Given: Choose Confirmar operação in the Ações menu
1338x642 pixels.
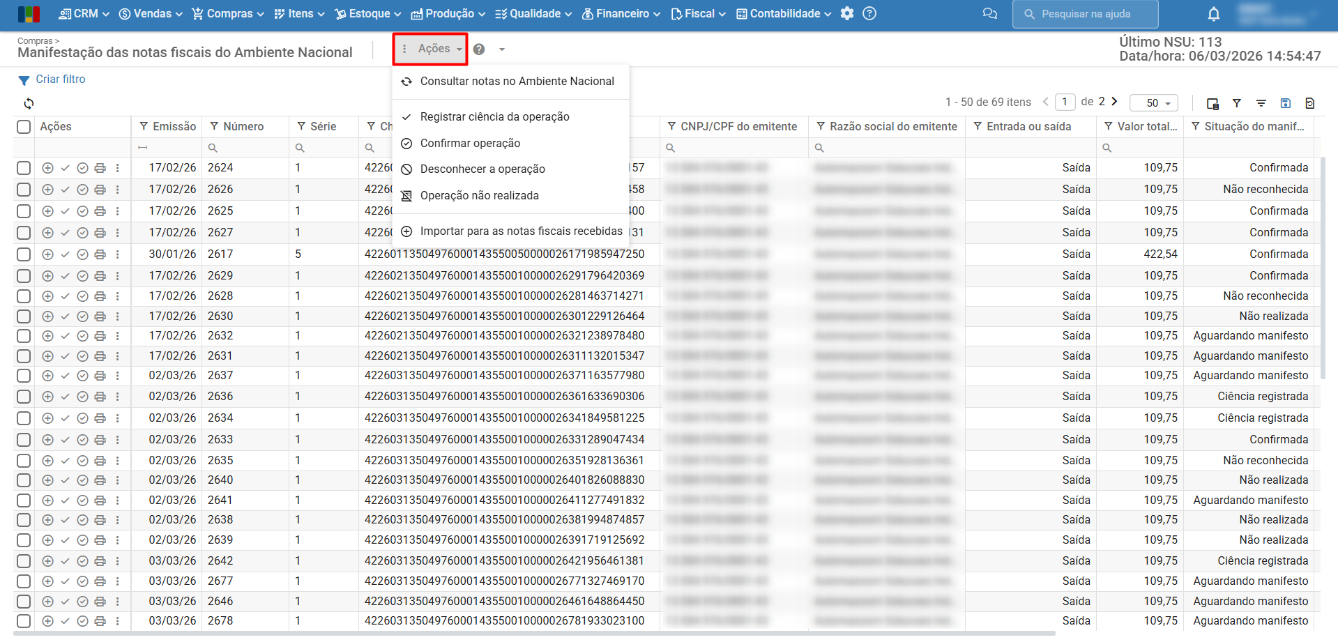Looking at the screenshot, I should point(510,144).
